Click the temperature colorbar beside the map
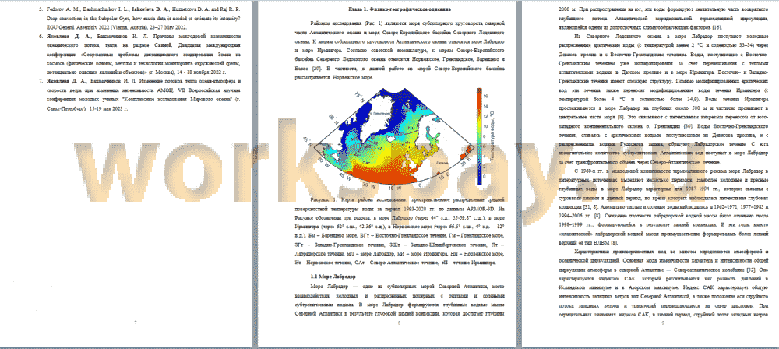The height and width of the screenshot is (349, 779). point(478,136)
